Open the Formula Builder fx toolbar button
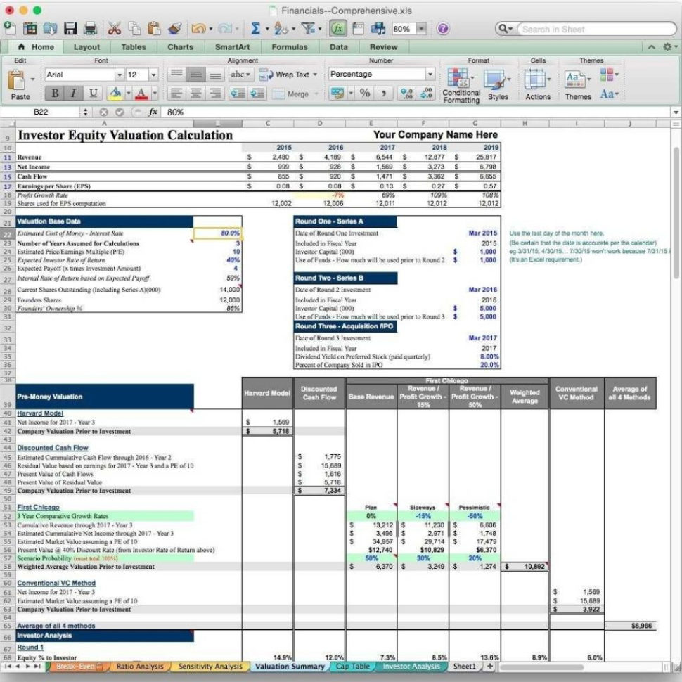 (x=338, y=29)
